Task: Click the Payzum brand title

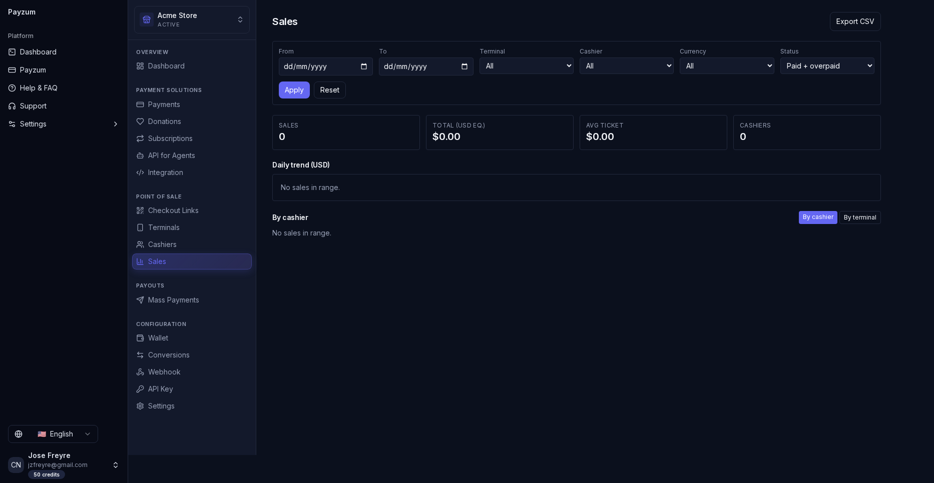Action: (x=22, y=12)
